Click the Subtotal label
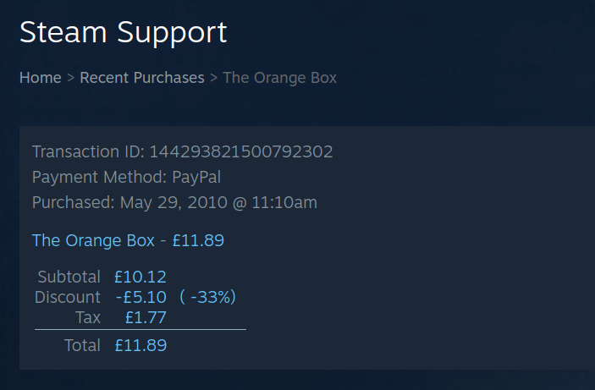 69,277
